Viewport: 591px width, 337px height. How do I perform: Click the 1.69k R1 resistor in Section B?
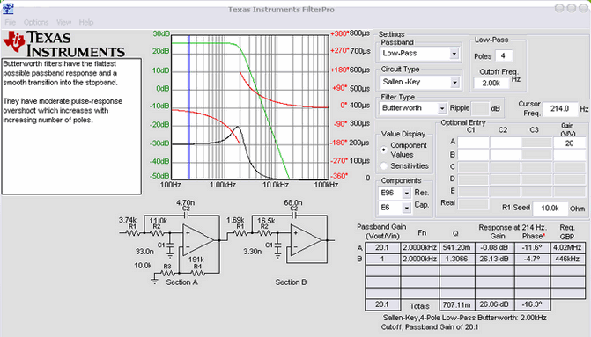click(240, 233)
